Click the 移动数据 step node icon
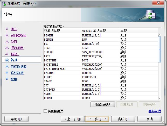This screenshot has width=167, height=126. [7, 73]
